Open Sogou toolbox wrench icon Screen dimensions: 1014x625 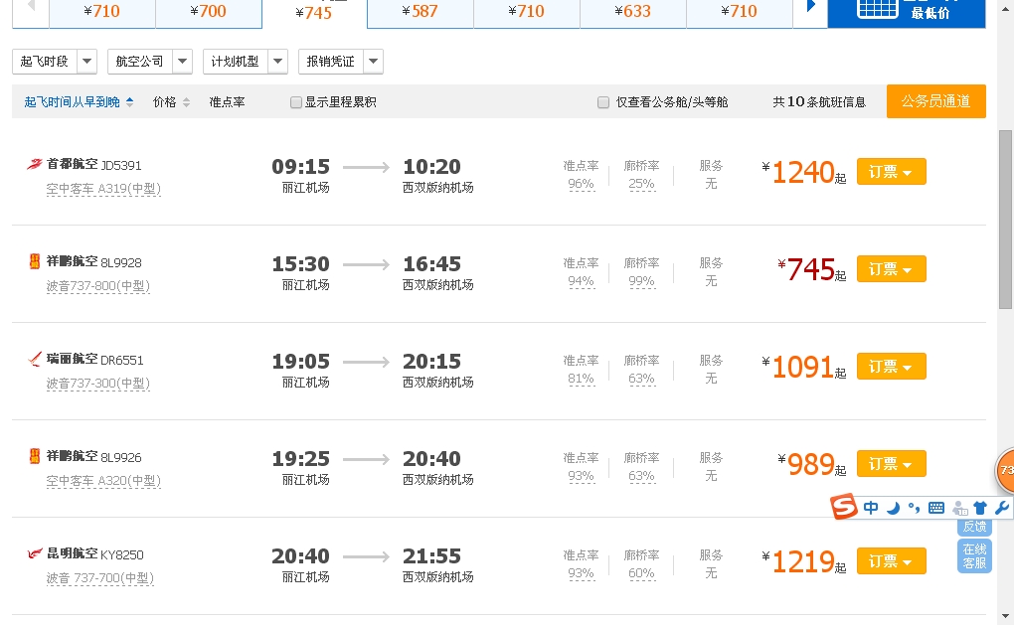(x=1002, y=508)
